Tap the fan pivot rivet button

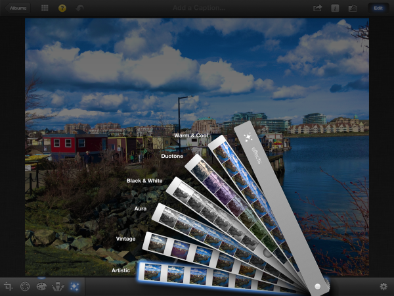(317, 286)
